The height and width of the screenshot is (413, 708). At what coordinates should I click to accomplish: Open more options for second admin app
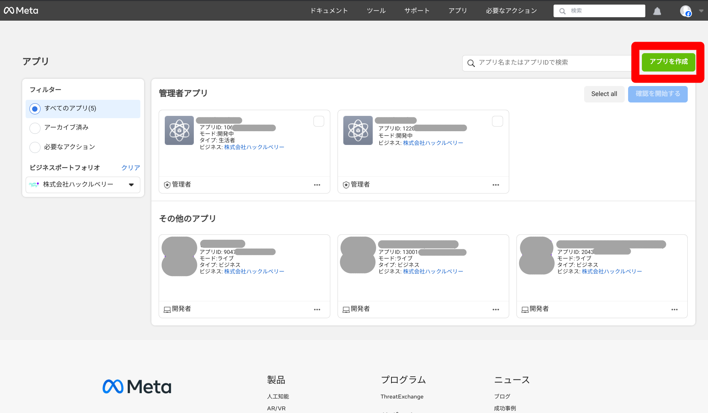(x=496, y=185)
